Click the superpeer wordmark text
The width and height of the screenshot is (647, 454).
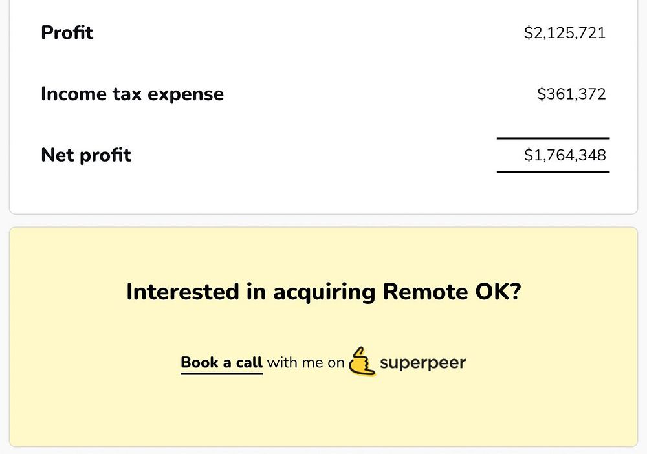click(x=422, y=362)
